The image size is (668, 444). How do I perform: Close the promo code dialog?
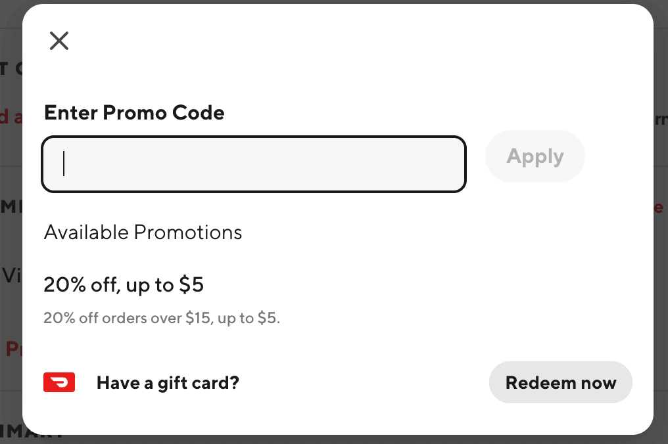[59, 41]
